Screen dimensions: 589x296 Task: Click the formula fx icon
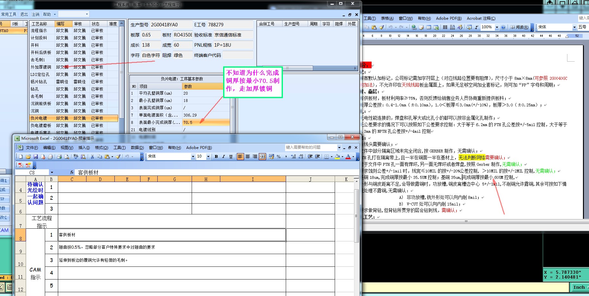72,172
